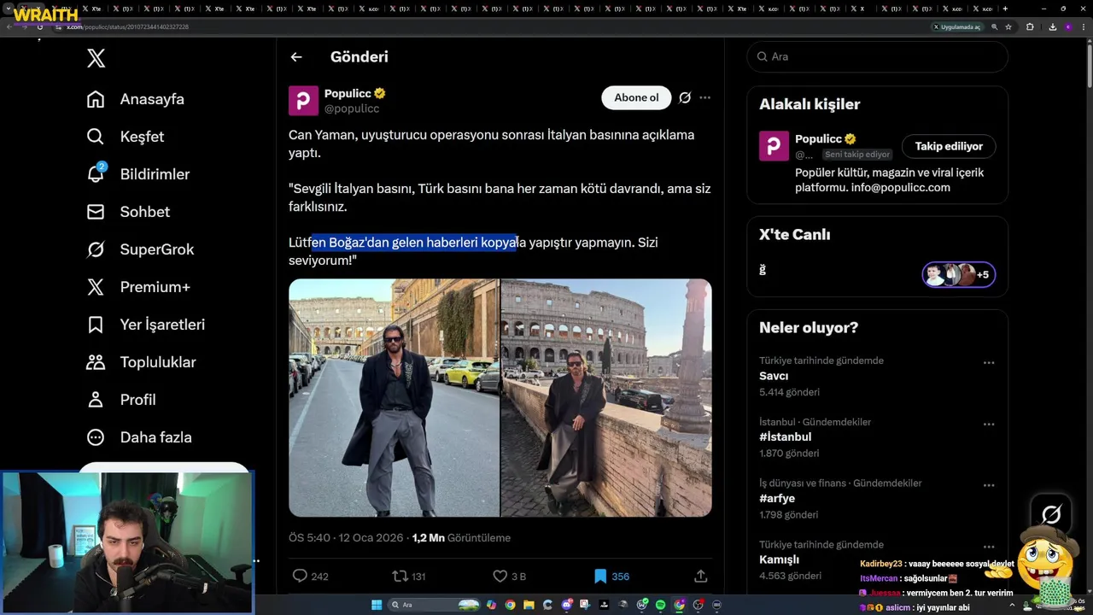Screen dimensions: 1093x615
Task: Open Sohbet messages
Action: pyautogui.click(x=128, y=212)
